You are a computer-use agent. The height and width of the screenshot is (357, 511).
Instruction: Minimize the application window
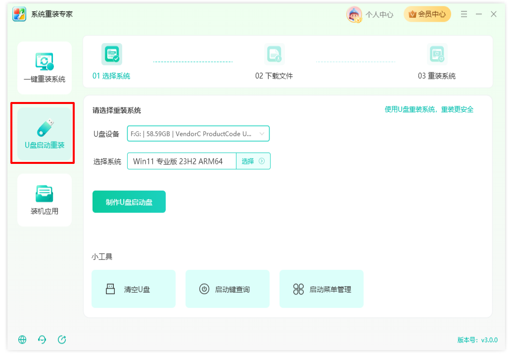point(479,14)
